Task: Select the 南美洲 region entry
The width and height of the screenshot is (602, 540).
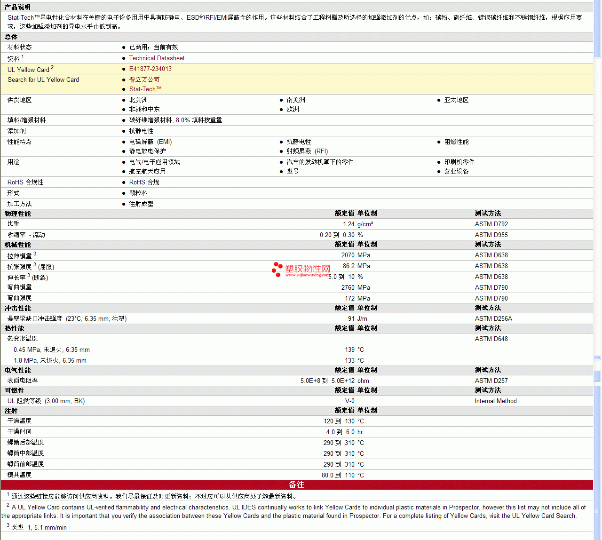Action: (296, 100)
